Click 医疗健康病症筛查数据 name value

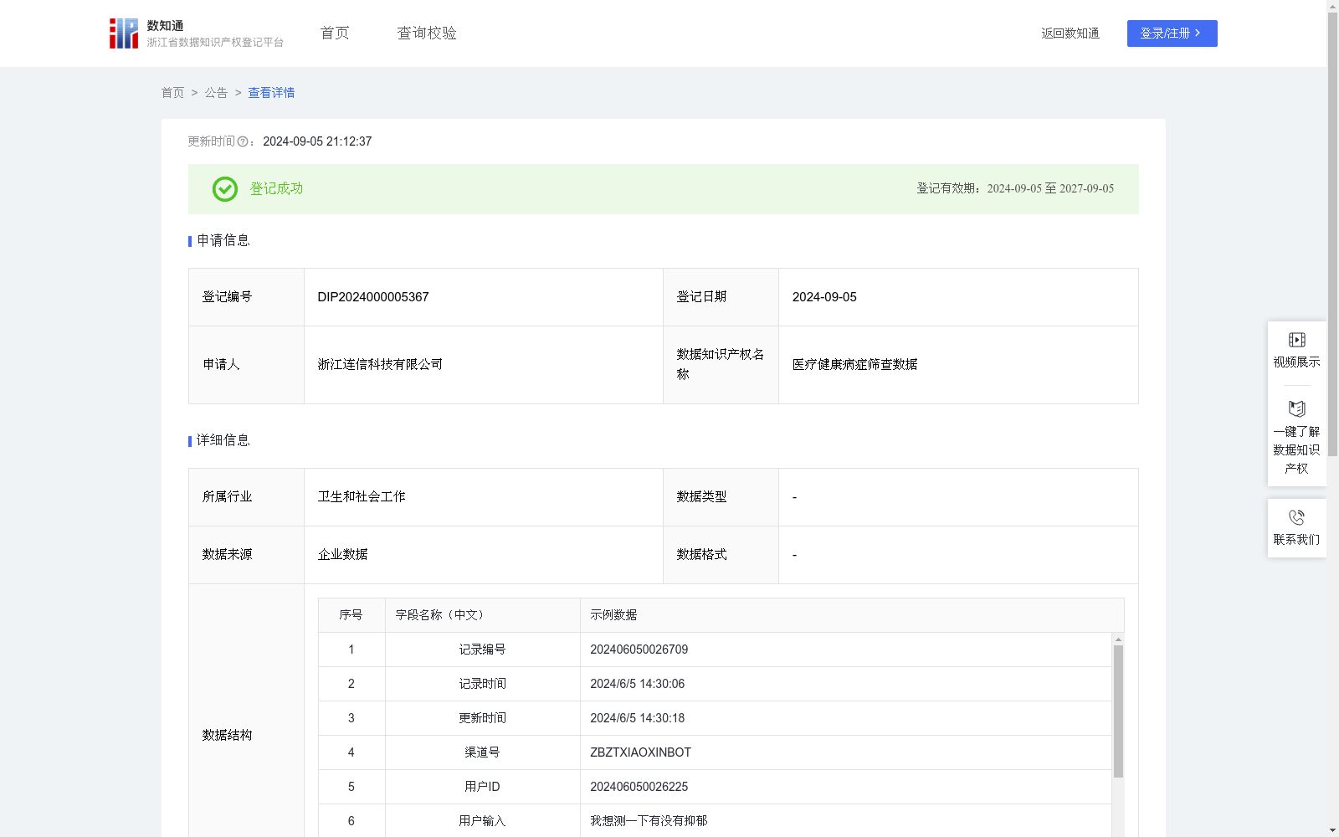[x=854, y=365]
